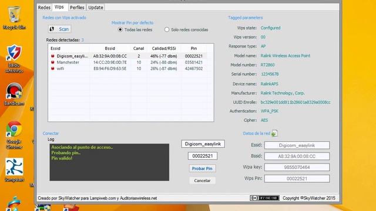Select the Digicom_easyli network row
This screenshot has width=376, height=211.
(127, 56)
